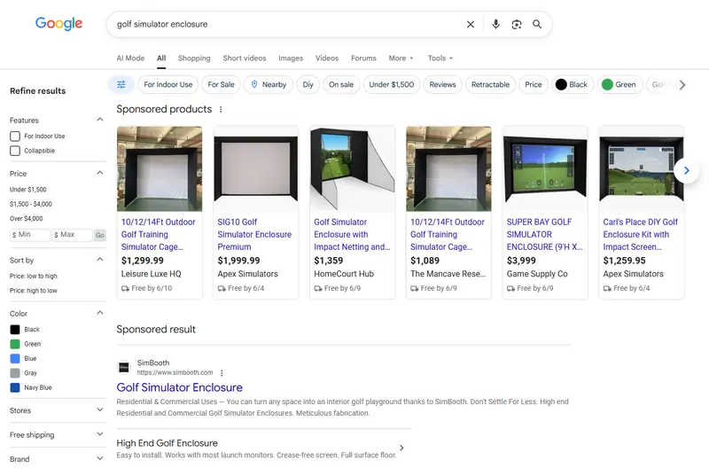Open SUPER BAY GOLF SIMULATOR ENCLOSURE listing
Image resolution: width=709 pixels, height=468 pixels.
(x=544, y=234)
